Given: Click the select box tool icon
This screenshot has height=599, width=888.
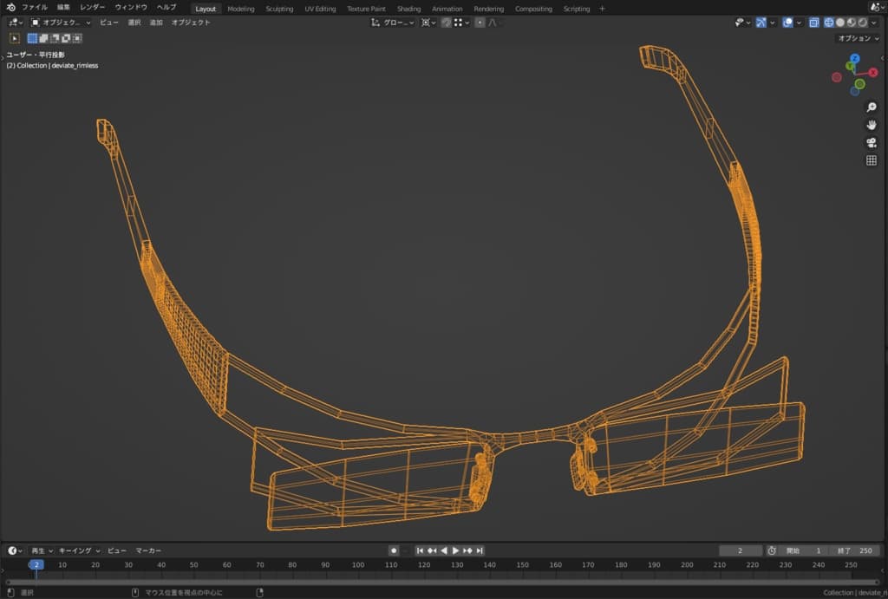Looking at the screenshot, I should 15,38.
